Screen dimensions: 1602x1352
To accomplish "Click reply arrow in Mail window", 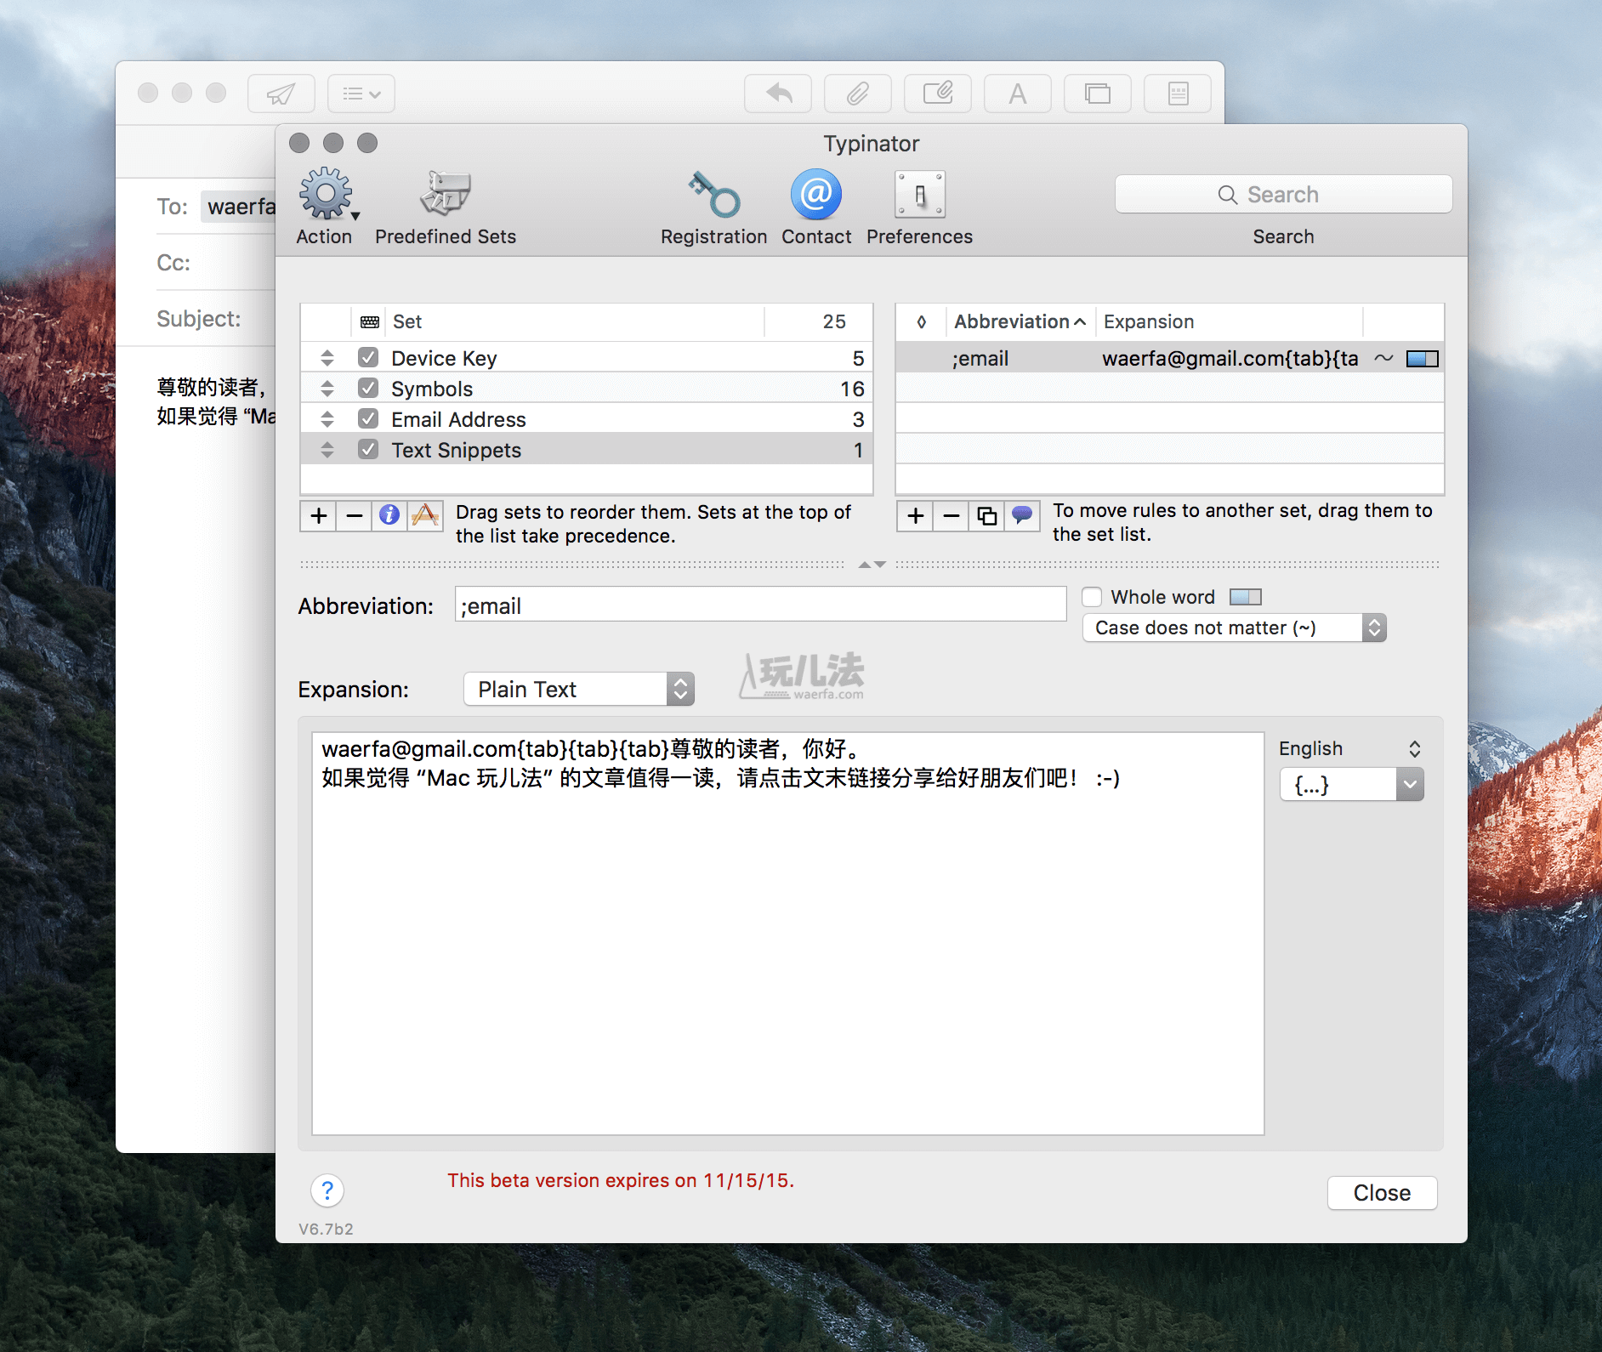I will [x=778, y=94].
